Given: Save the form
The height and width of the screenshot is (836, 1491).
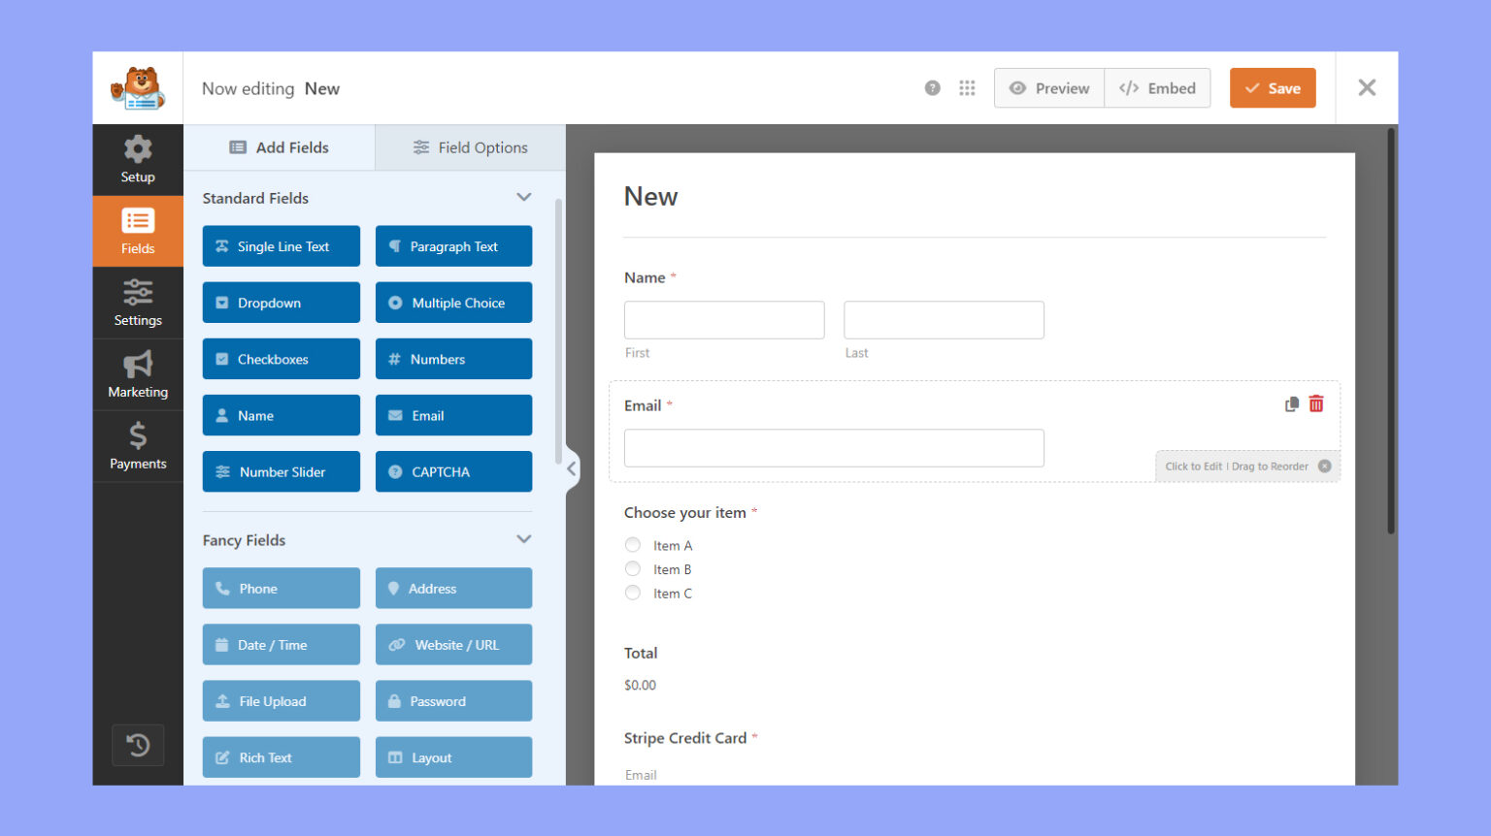Looking at the screenshot, I should click(1273, 88).
